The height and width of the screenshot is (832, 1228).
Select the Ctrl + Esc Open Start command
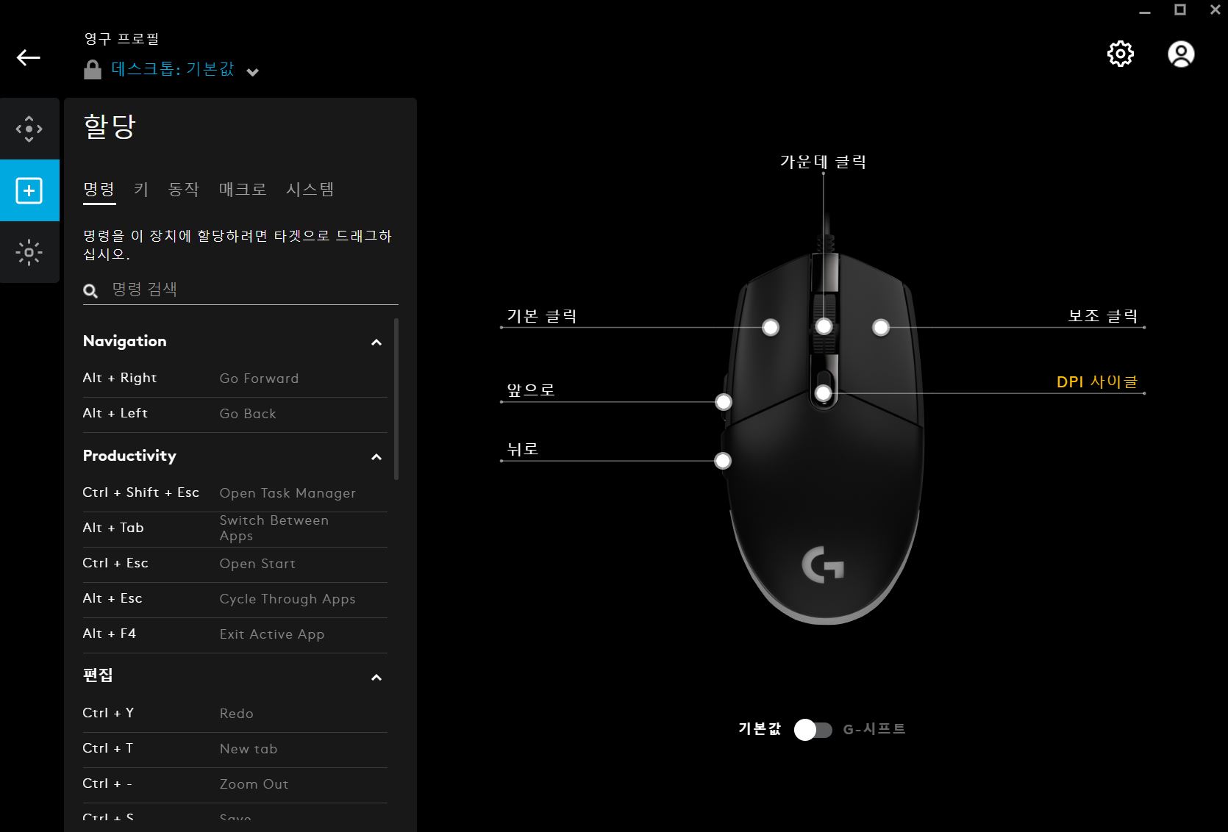pos(235,564)
